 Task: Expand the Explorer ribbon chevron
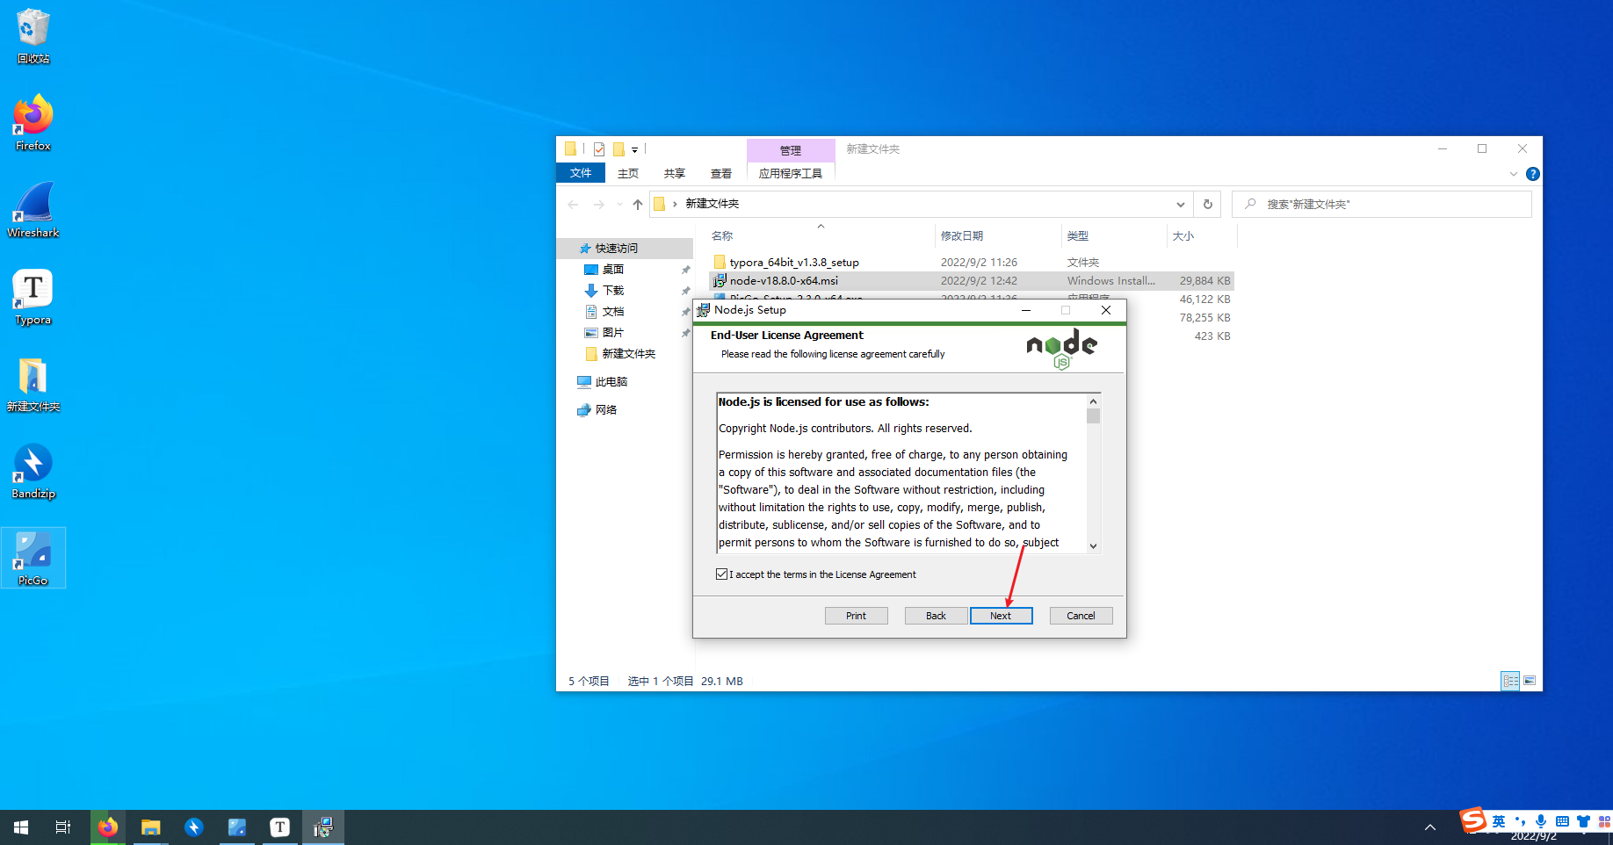pos(1514,174)
